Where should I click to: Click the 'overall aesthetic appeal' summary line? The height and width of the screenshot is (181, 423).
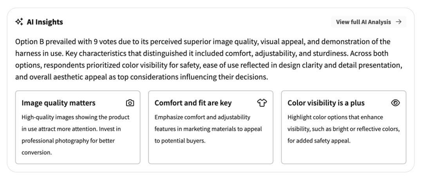coord(141,77)
